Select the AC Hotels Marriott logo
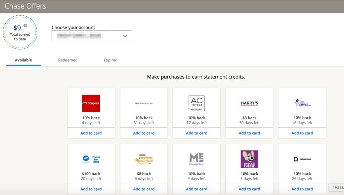The width and height of the screenshot is (344, 195). pyautogui.click(x=197, y=103)
